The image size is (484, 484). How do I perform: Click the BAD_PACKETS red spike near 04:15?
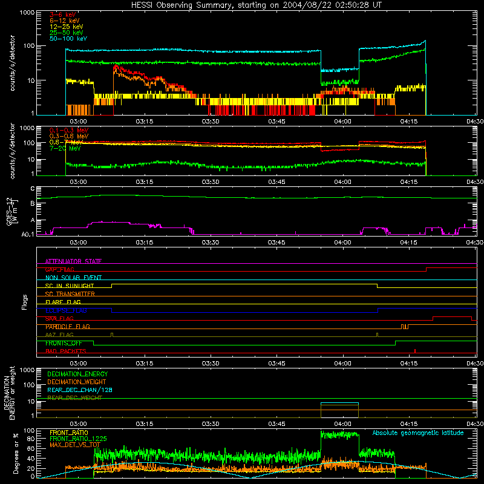click(x=415, y=351)
